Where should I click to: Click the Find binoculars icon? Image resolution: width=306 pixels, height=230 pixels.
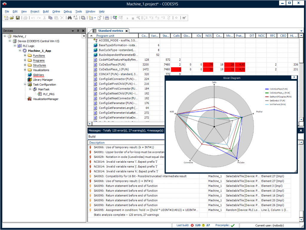tap(69, 18)
